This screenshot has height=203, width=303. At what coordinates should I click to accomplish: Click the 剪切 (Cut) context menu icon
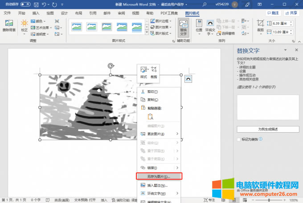click(x=143, y=91)
